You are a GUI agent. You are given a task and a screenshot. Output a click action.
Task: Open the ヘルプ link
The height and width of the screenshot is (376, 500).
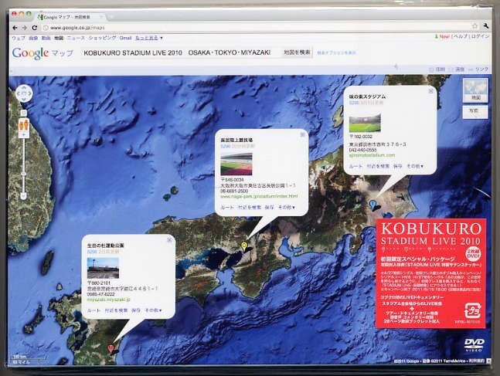(x=461, y=36)
